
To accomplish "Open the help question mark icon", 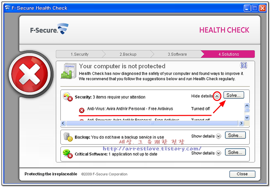I will tap(243, 65).
